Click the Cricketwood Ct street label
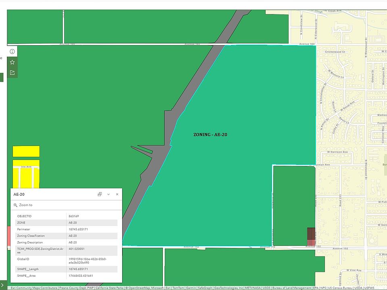The width and height of the screenshot is (387, 290). (x=335, y=52)
